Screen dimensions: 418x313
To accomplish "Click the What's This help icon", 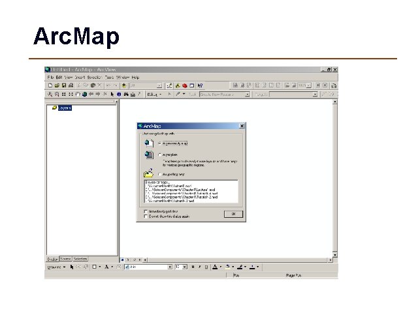I will coord(201,85).
